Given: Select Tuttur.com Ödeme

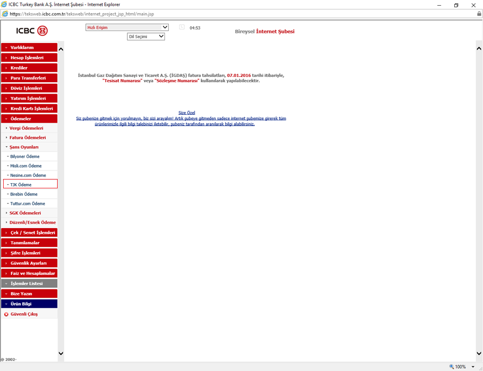Looking at the screenshot, I should (30, 204).
